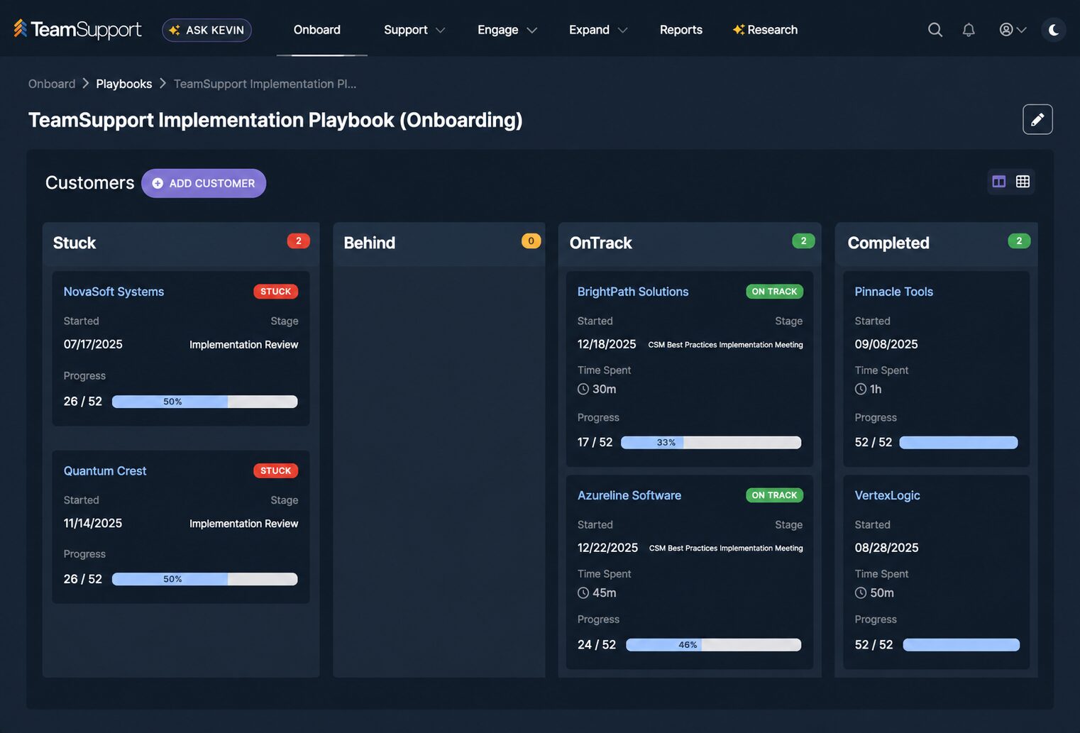Click the Behind column count badge

click(531, 241)
